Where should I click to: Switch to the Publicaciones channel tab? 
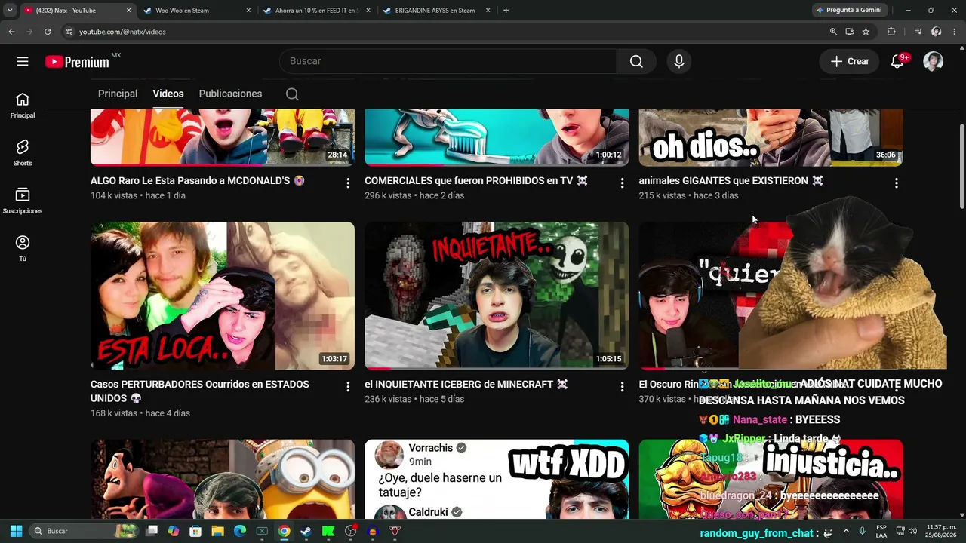[x=230, y=94]
